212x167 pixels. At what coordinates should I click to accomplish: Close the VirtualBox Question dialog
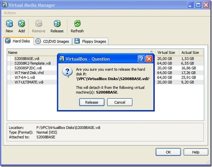pos(149,59)
